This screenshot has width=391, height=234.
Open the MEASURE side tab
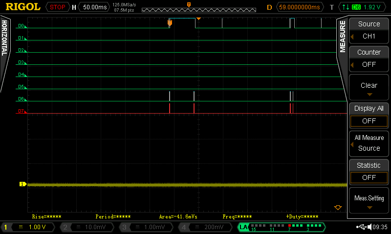click(343, 36)
